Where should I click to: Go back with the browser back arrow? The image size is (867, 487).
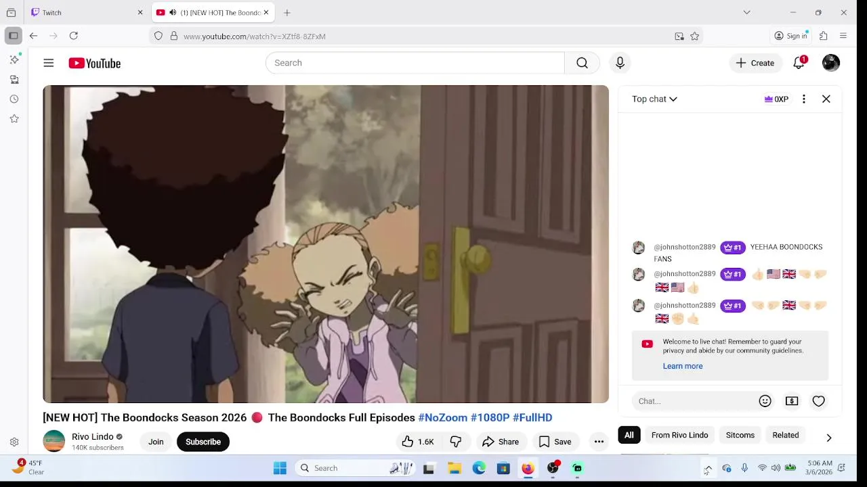coord(33,36)
